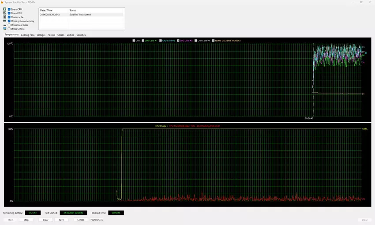Click the AIDA64 flame icon in title bar
The height and width of the screenshot is (225, 375).
coord(2,2)
